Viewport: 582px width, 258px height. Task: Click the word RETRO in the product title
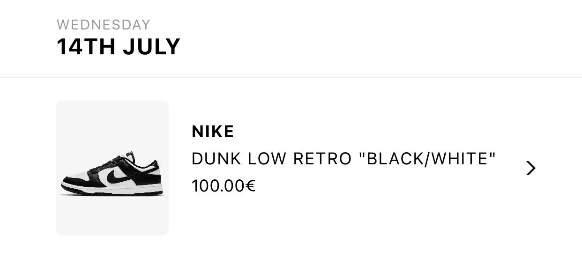pyautogui.click(x=322, y=159)
